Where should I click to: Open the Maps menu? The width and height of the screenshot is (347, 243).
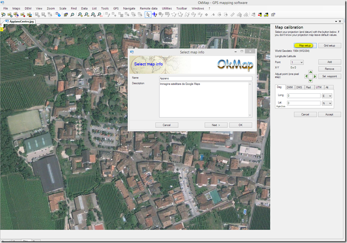click(16, 8)
